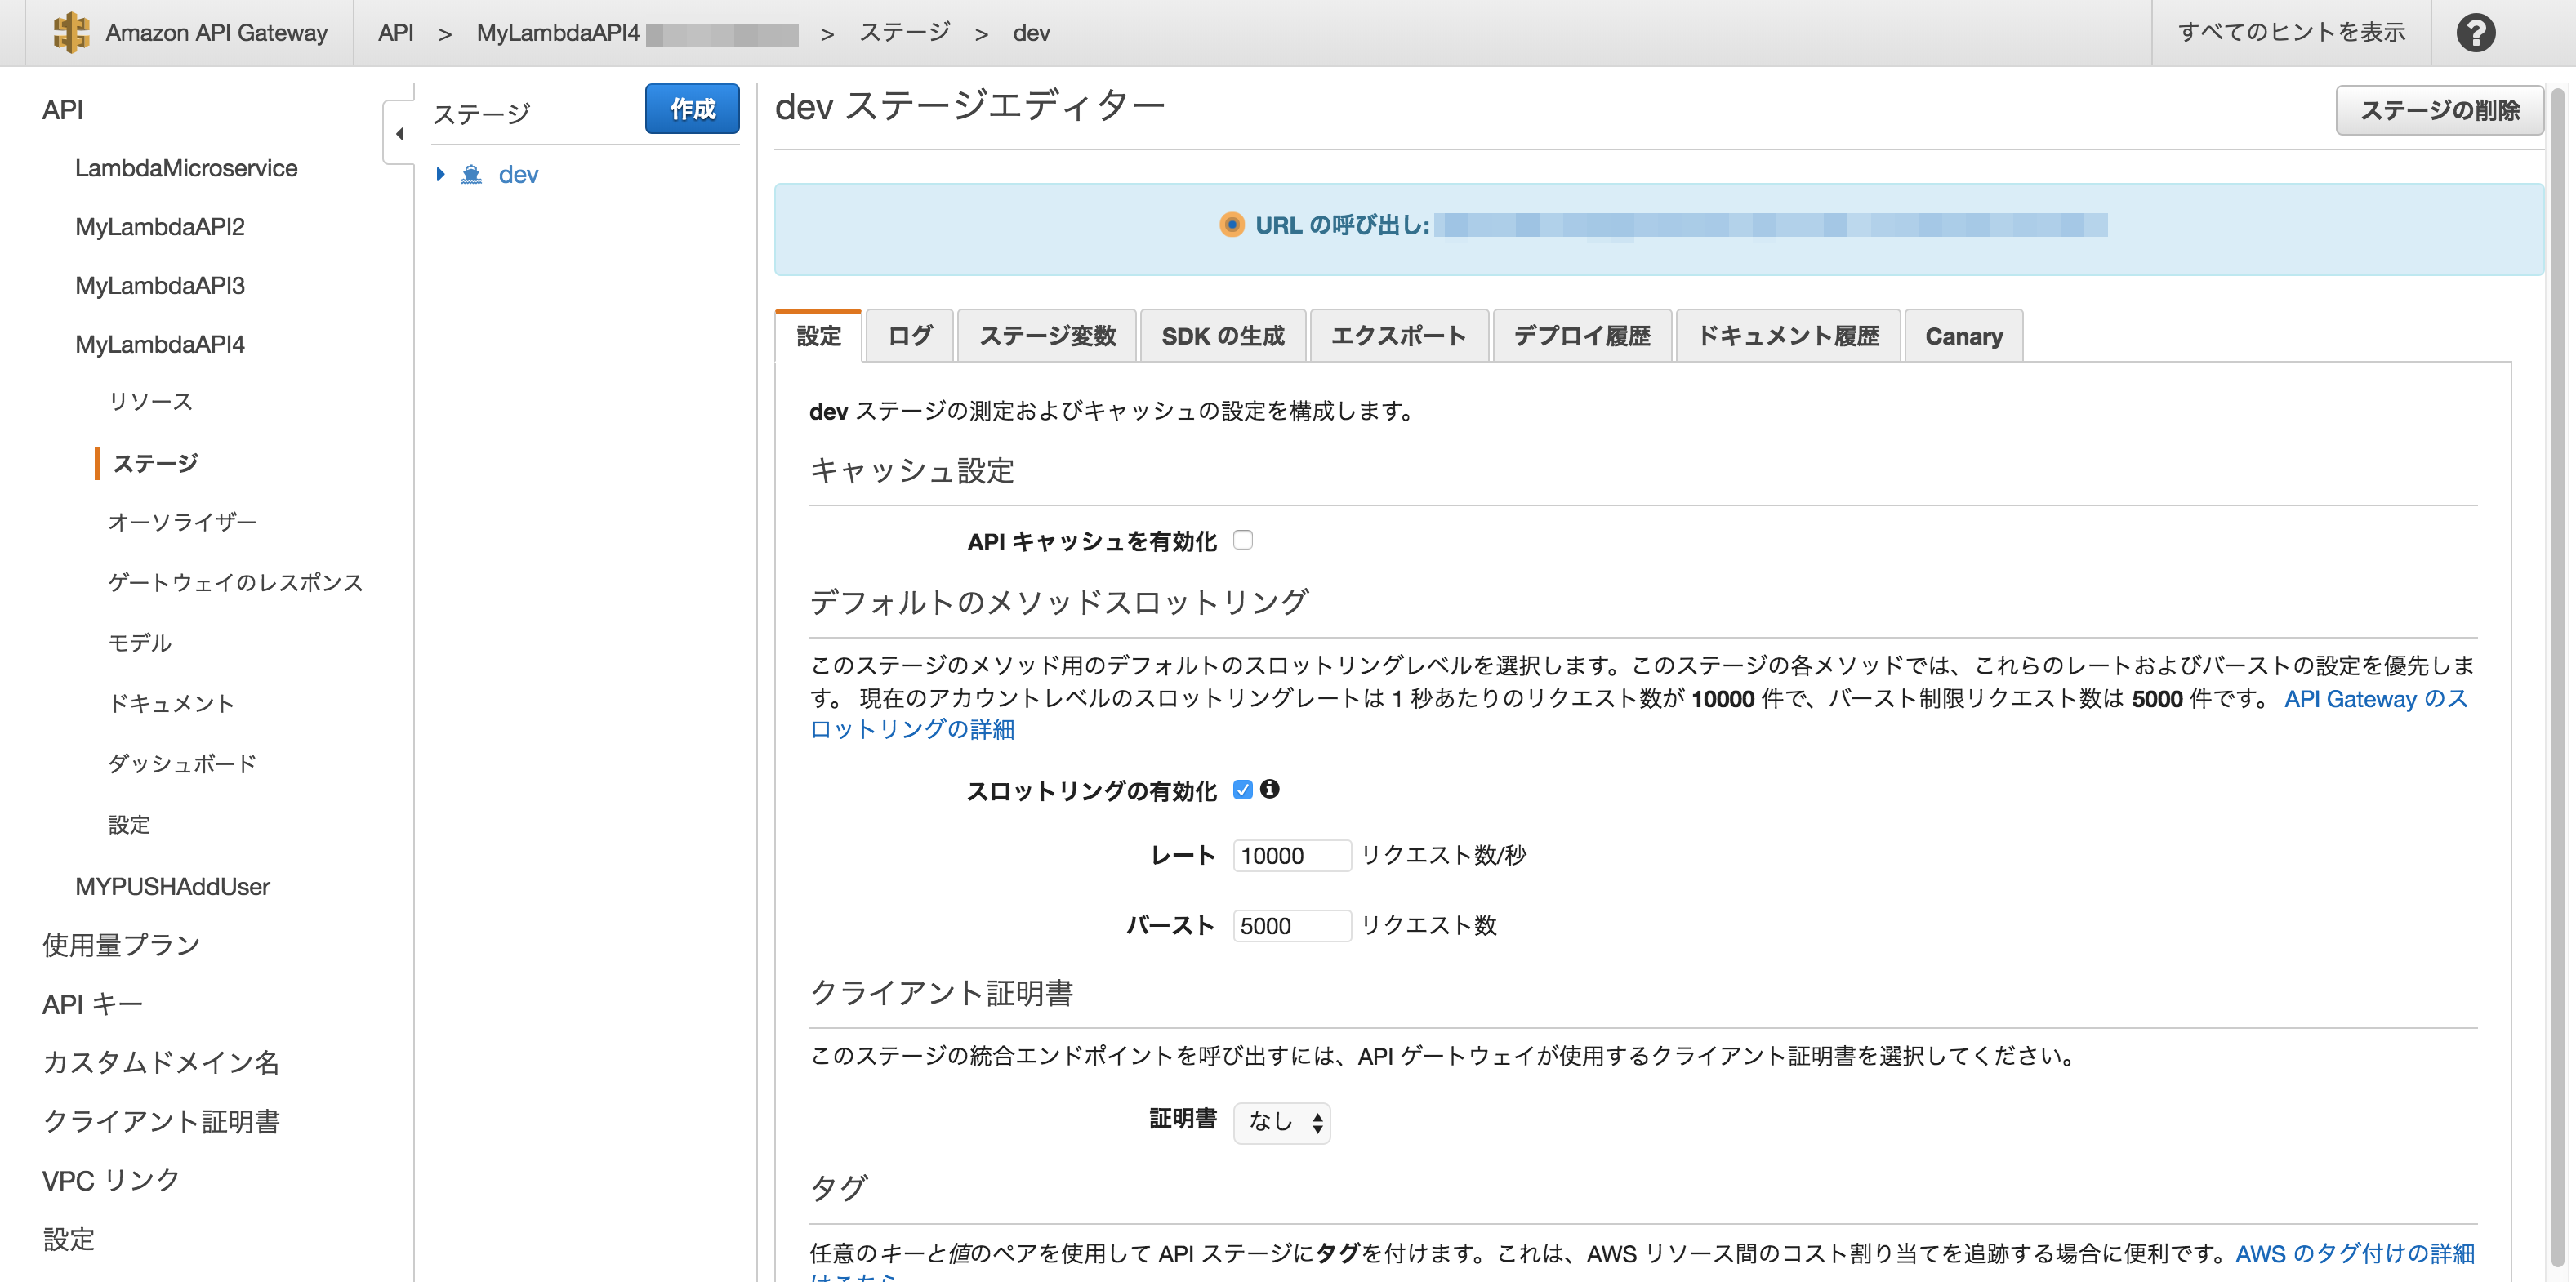Click the バースト input field with 5000
2576x1282 pixels.
click(x=1291, y=925)
